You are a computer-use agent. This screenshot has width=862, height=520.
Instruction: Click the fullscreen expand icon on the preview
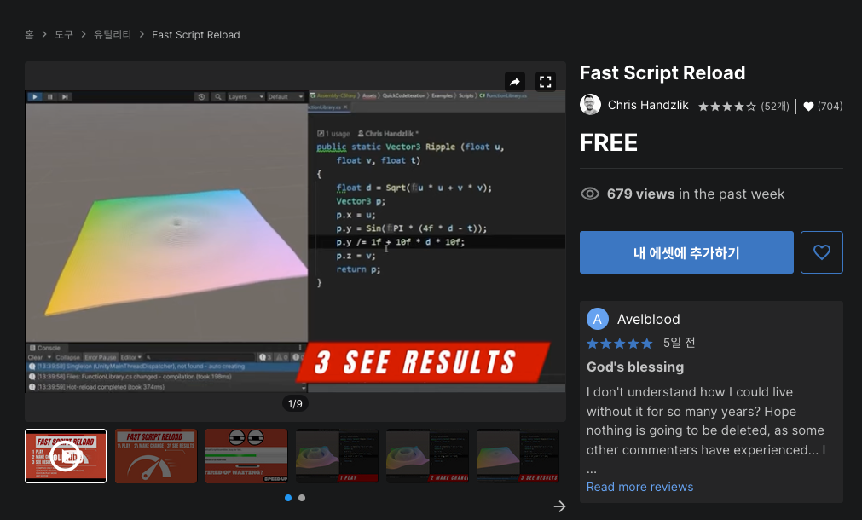pos(546,82)
